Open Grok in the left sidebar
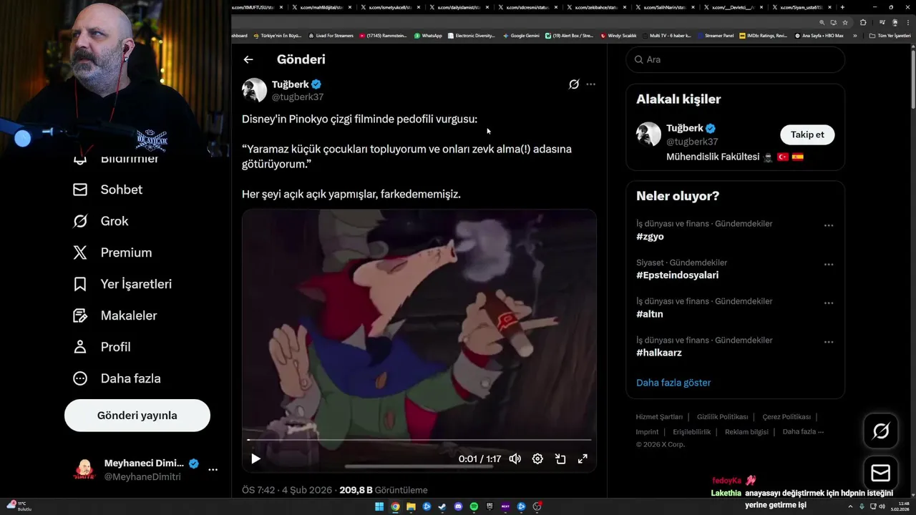 point(101,221)
